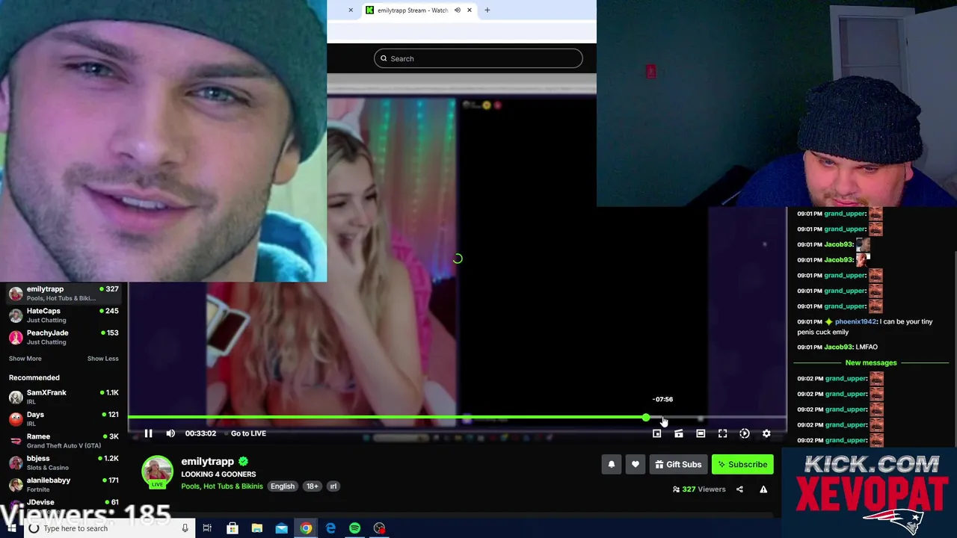Click the English language tag

[x=283, y=486]
